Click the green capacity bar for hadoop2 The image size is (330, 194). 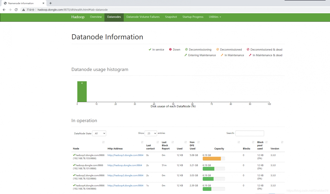[x=208, y=179]
